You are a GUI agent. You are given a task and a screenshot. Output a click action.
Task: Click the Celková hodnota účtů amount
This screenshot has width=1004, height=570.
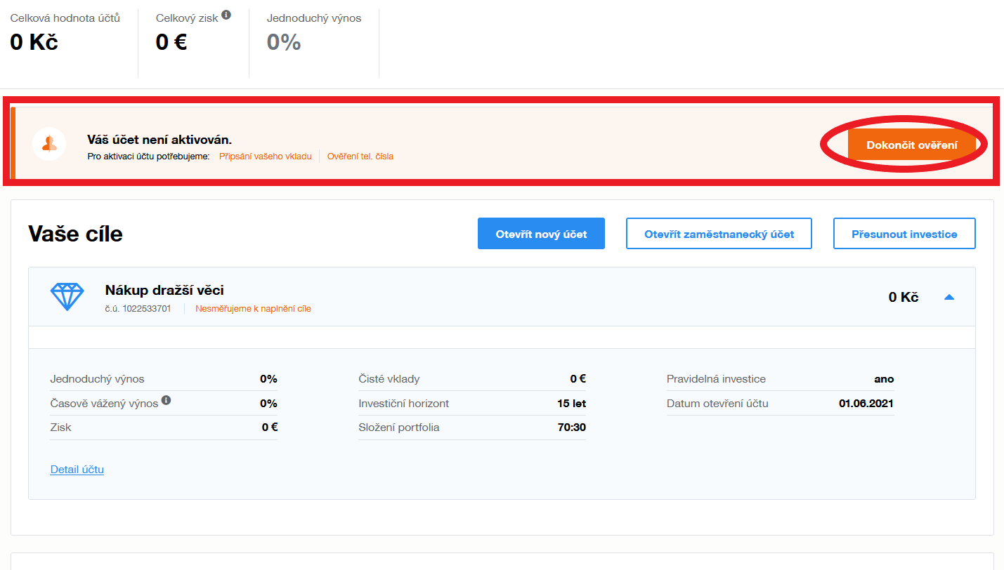[34, 42]
